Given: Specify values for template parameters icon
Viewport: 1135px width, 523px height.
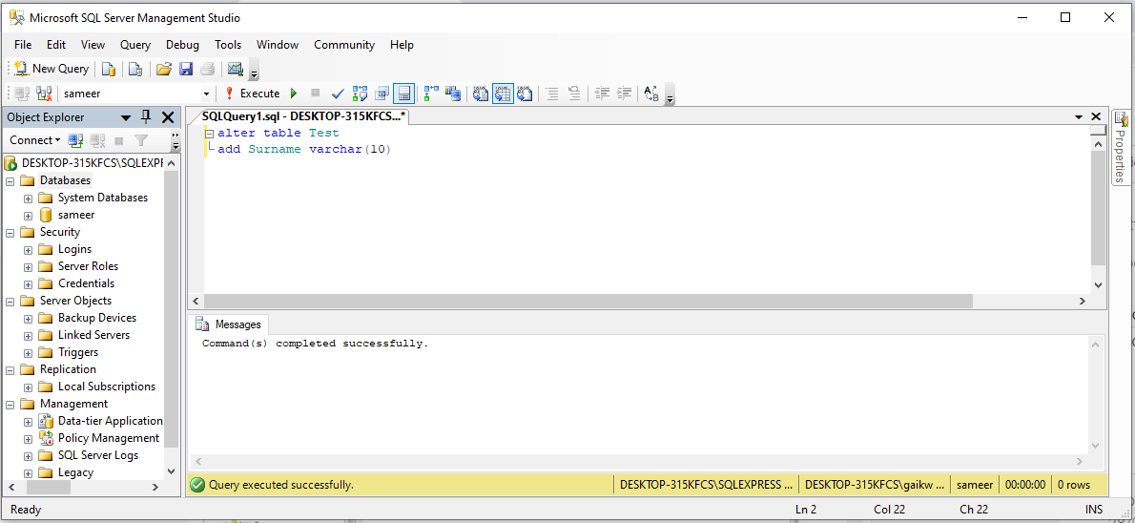Looking at the screenshot, I should pos(651,94).
